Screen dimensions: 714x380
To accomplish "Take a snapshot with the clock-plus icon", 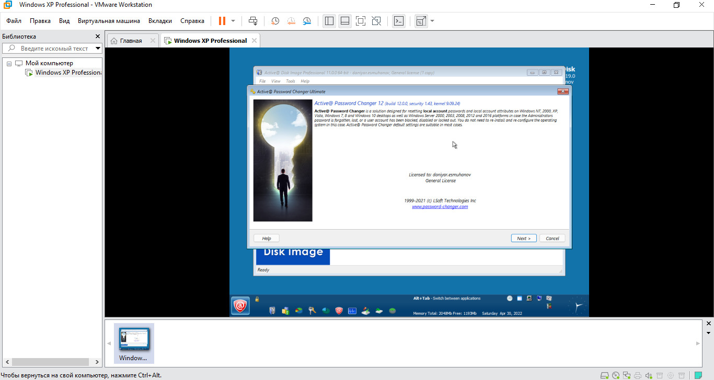I will 275,21.
